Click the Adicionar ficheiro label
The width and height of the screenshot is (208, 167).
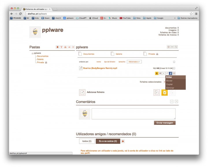click(96, 92)
